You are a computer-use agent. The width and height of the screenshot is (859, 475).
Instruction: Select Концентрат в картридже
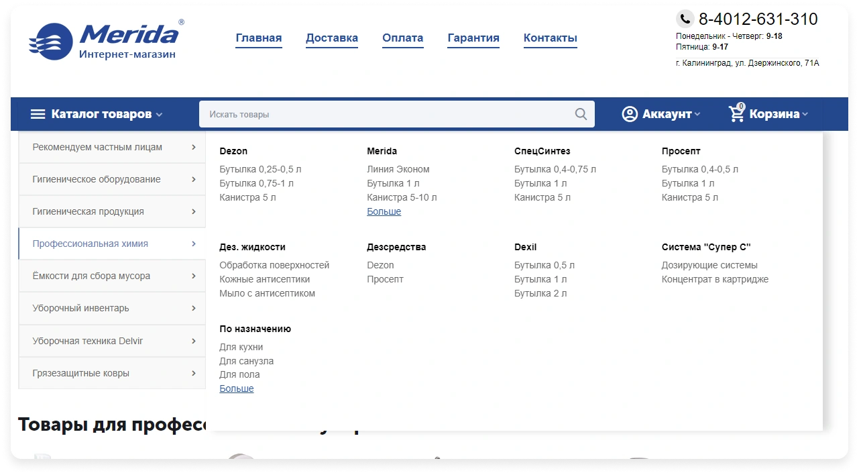pyautogui.click(x=715, y=279)
